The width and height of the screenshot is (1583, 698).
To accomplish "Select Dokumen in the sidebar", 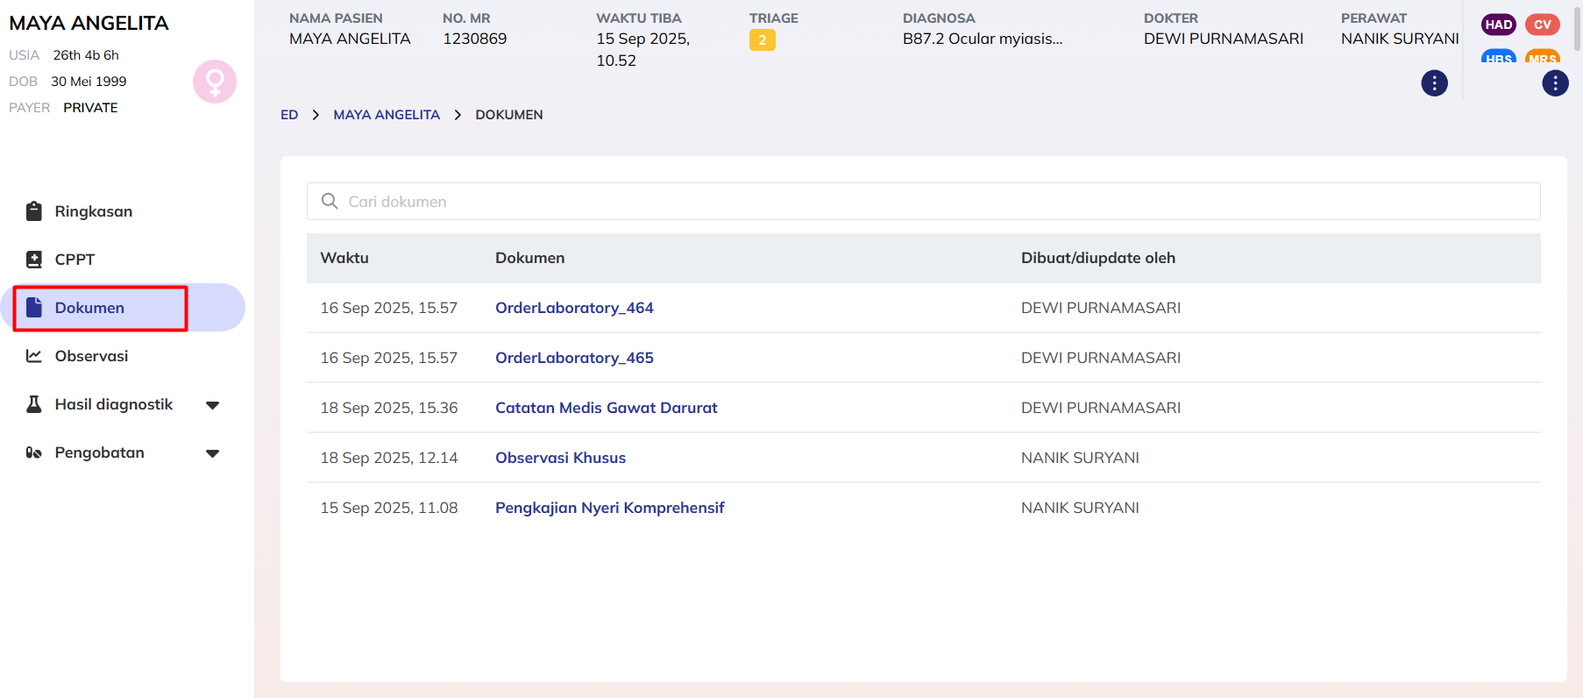I will click(x=89, y=308).
